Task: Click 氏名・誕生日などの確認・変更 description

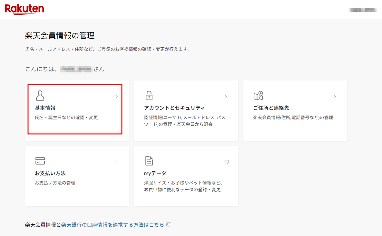Action: [66, 118]
